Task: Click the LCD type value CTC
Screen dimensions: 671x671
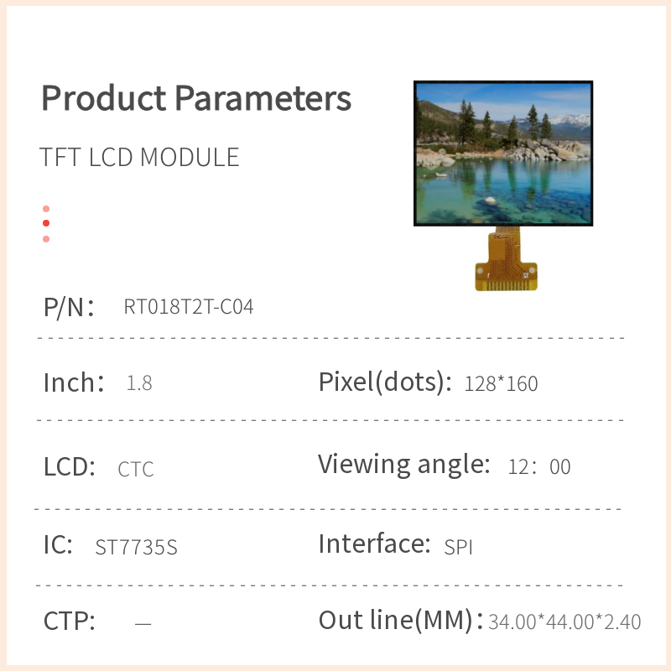Action: tap(136, 469)
